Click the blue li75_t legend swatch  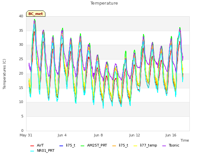[61, 146]
